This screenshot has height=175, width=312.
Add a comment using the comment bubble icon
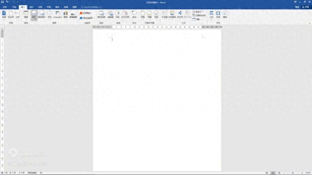[135, 15]
